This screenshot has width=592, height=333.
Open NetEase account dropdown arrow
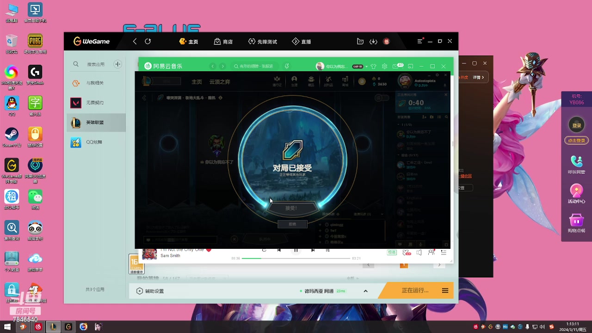click(367, 66)
